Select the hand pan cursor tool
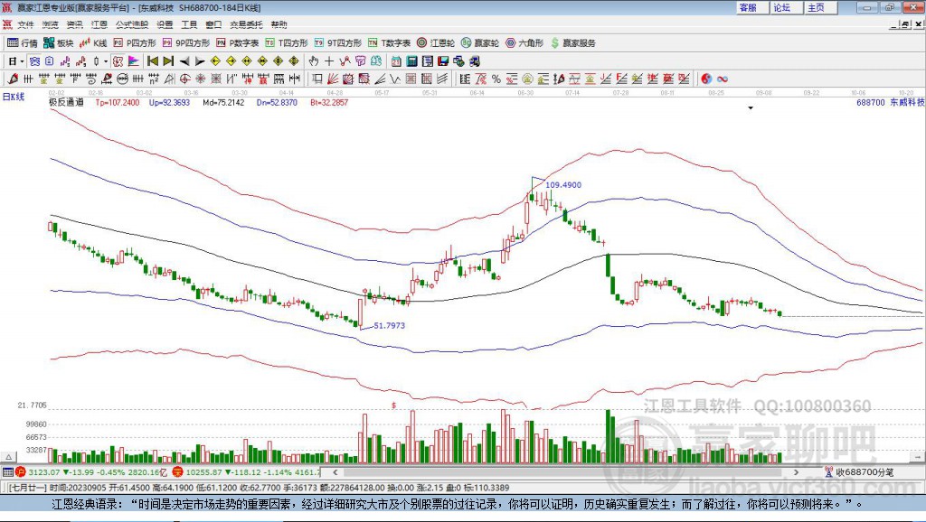 click(314, 61)
